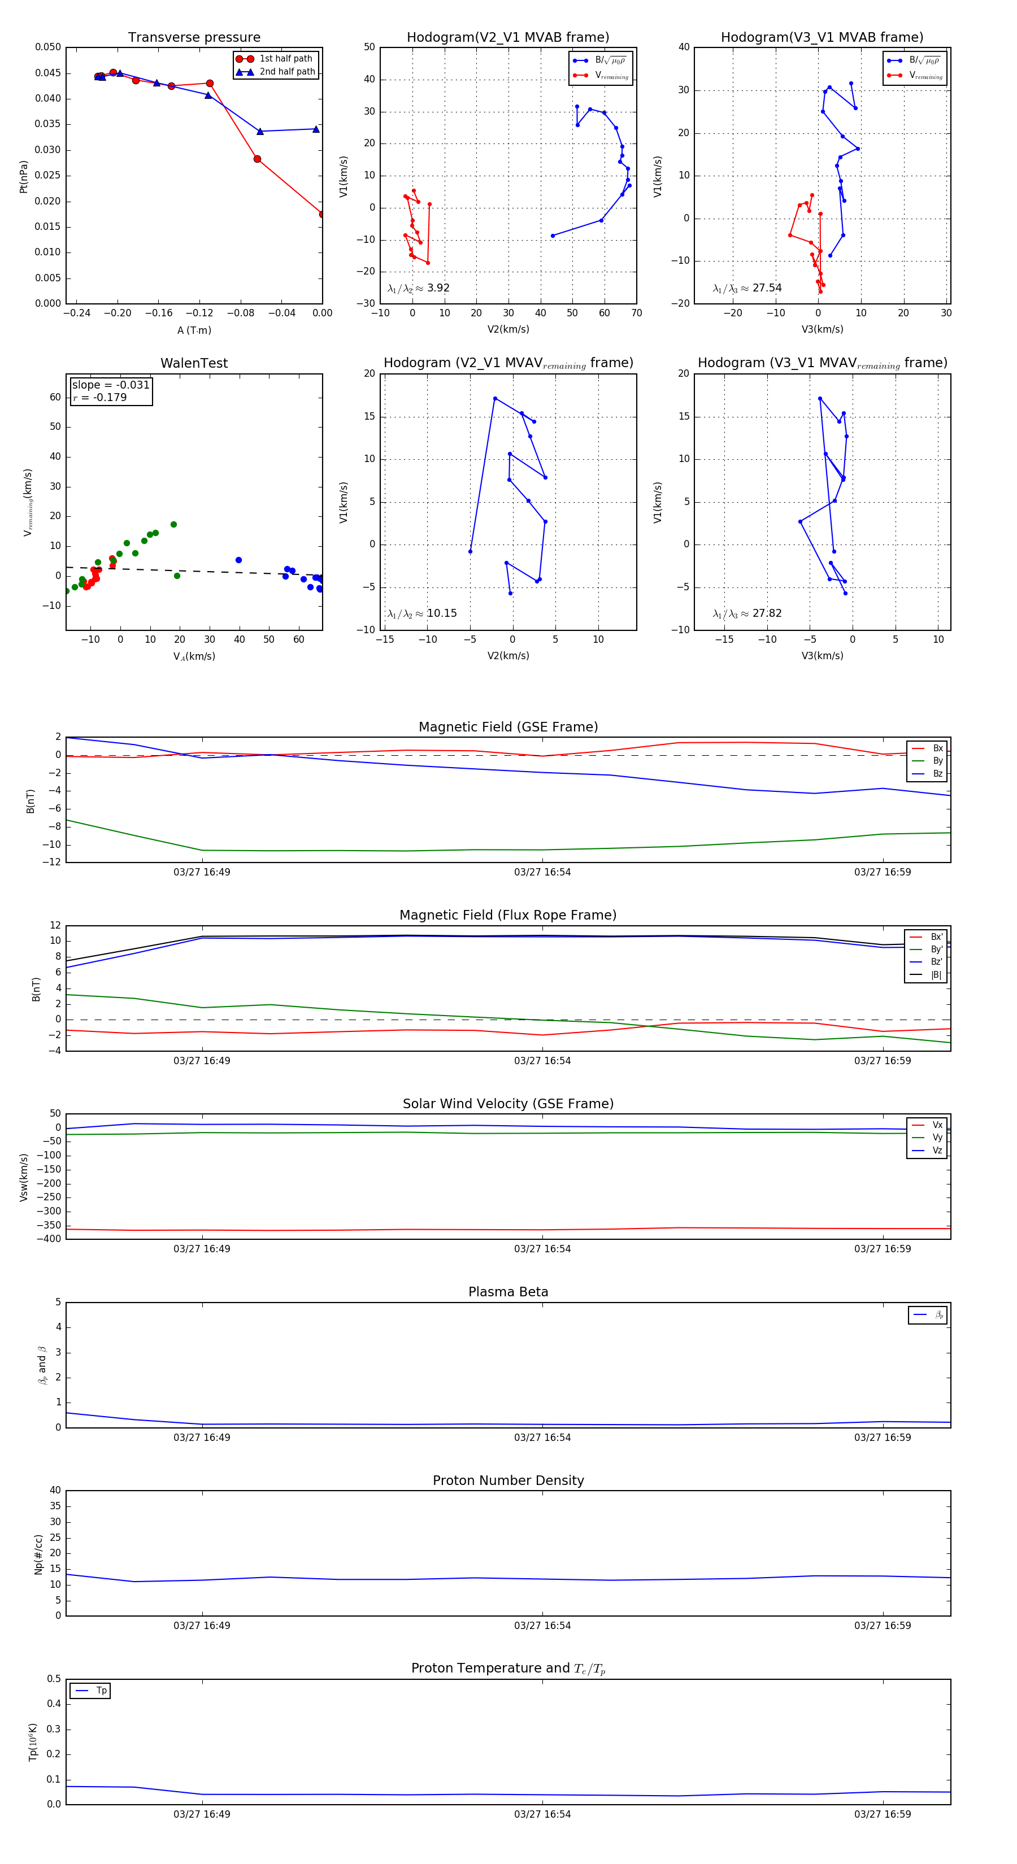Click the λ1/λ3 ≈ 27.82 annotation
Screen dimensions: 1017x1864
[747, 613]
